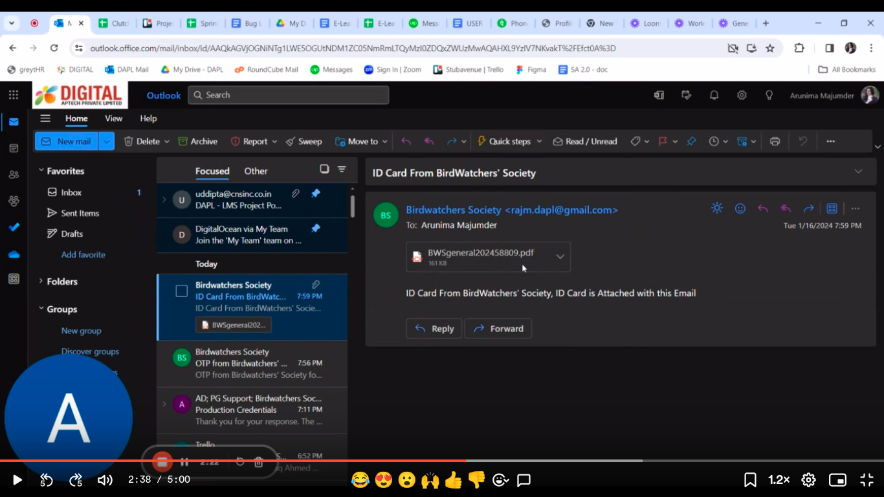Open Calendar in the left app rail

click(14, 148)
